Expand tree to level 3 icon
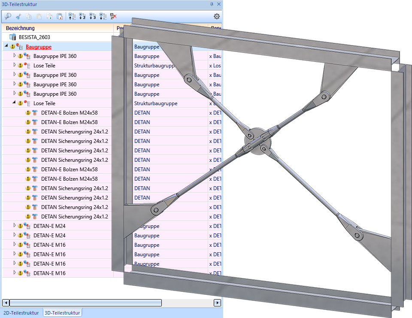 coord(93,16)
